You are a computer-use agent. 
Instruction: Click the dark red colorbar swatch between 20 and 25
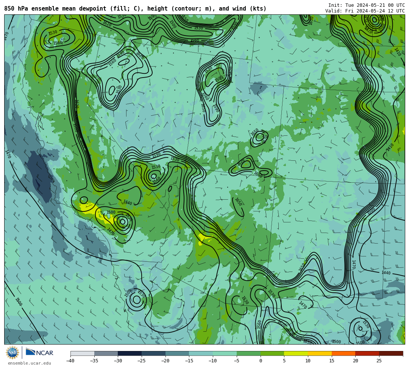coord(367,353)
